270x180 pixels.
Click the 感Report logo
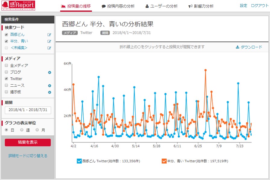(x=18, y=6)
